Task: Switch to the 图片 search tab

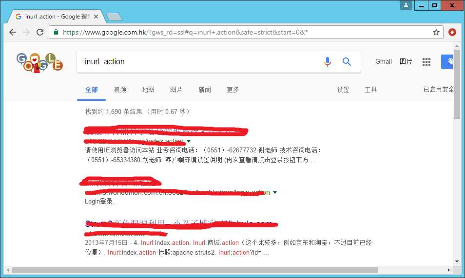Action: (x=176, y=90)
